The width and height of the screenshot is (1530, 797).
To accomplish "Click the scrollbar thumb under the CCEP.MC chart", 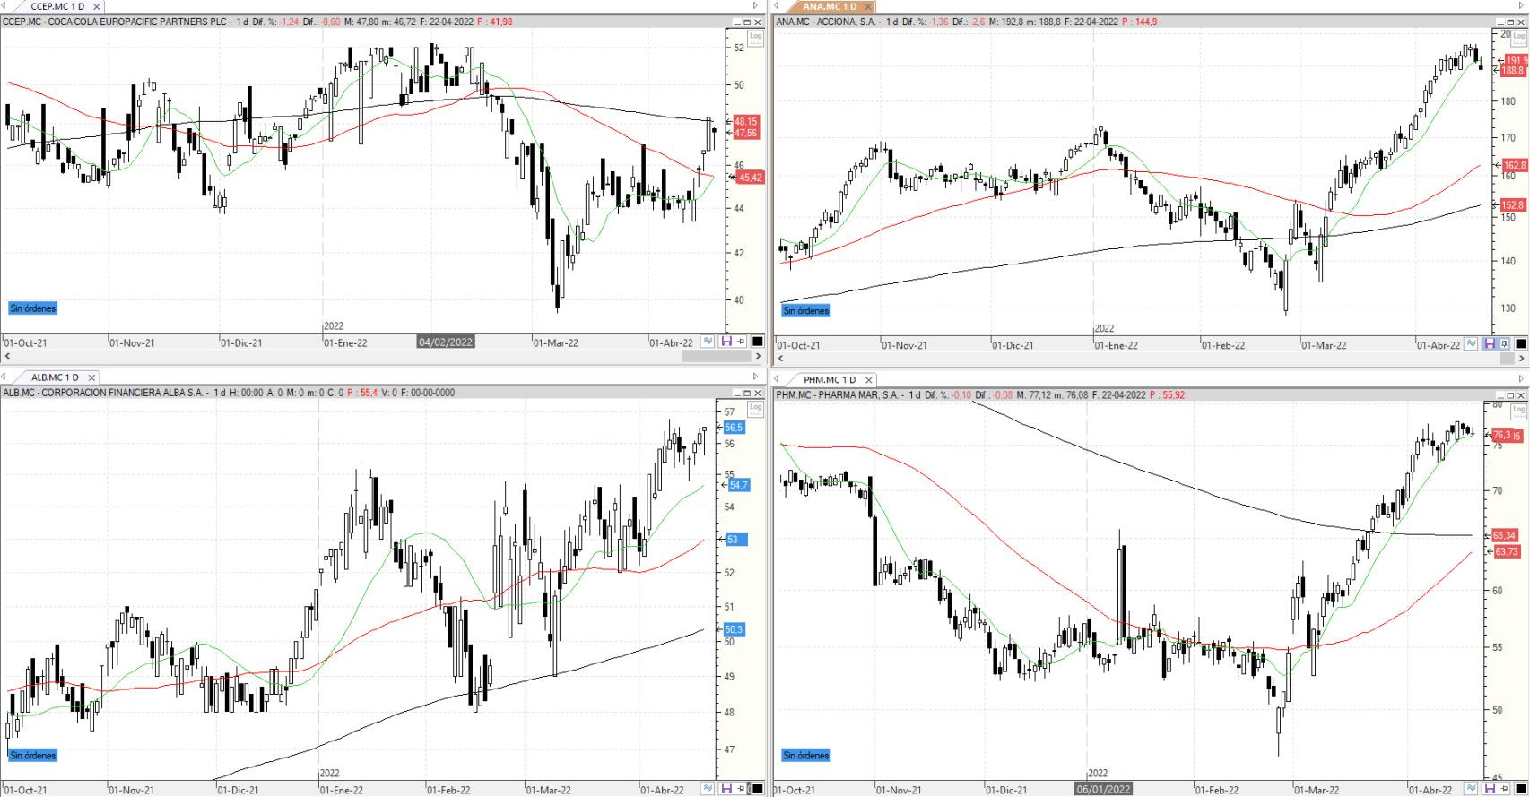I will (x=716, y=356).
